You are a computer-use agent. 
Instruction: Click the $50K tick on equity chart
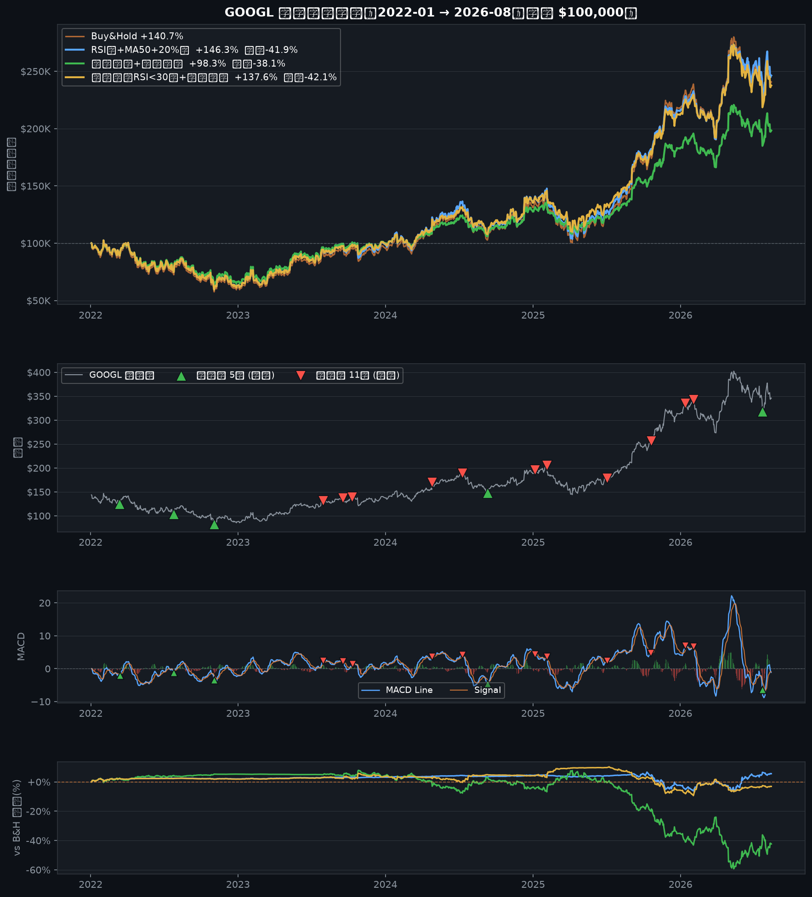click(x=38, y=301)
